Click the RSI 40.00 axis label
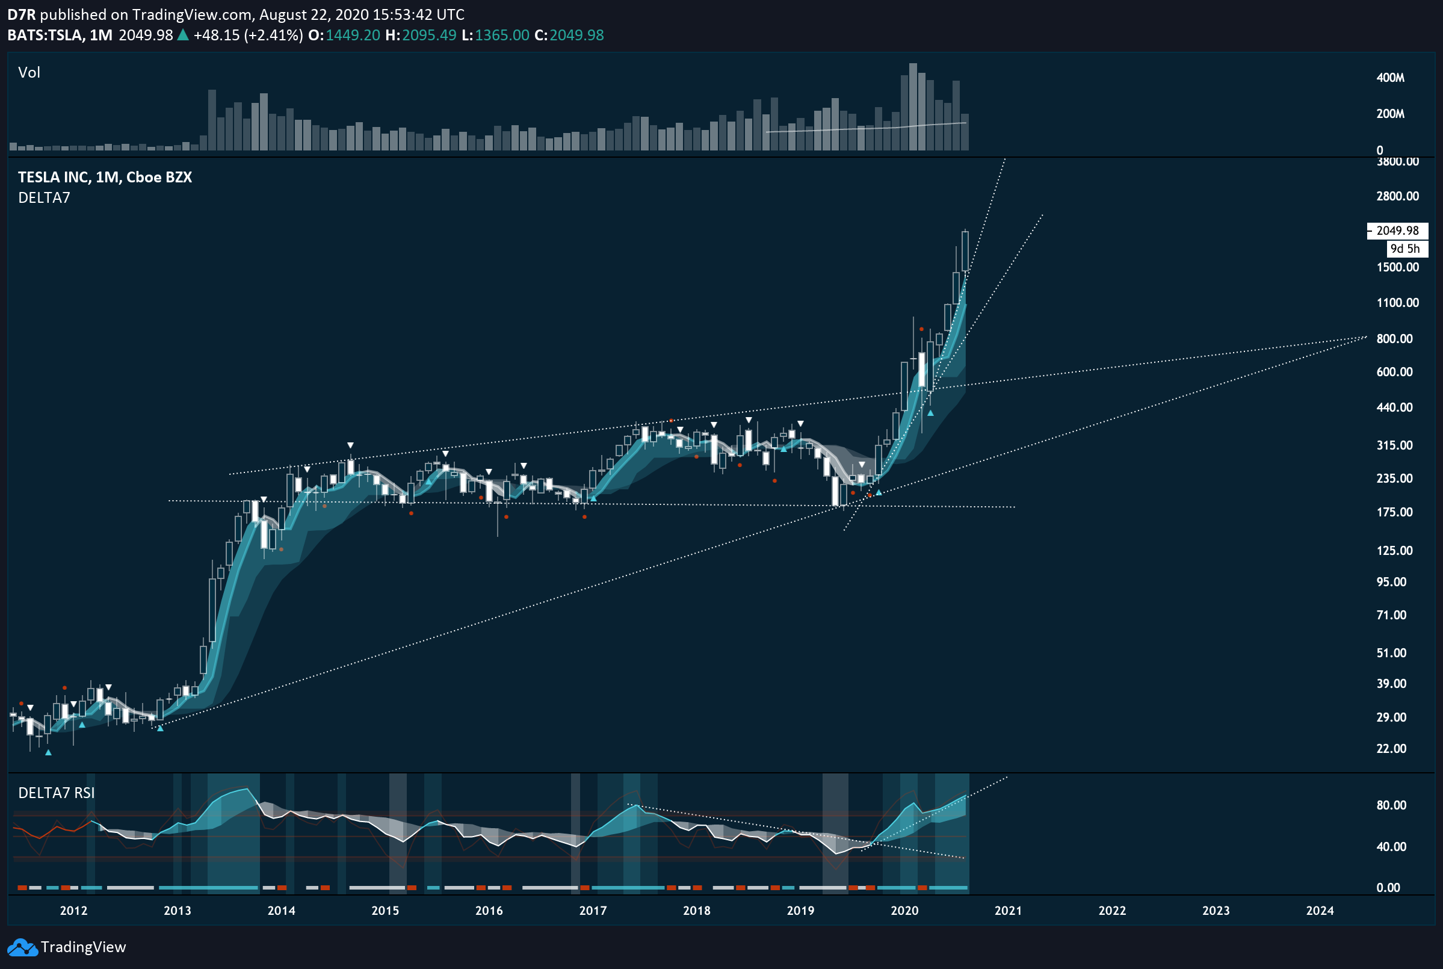The image size is (1443, 969). [x=1391, y=847]
